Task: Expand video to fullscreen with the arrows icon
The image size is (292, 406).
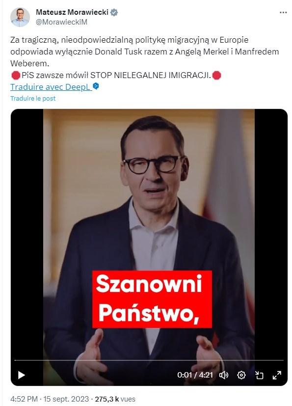Action: 277,375
